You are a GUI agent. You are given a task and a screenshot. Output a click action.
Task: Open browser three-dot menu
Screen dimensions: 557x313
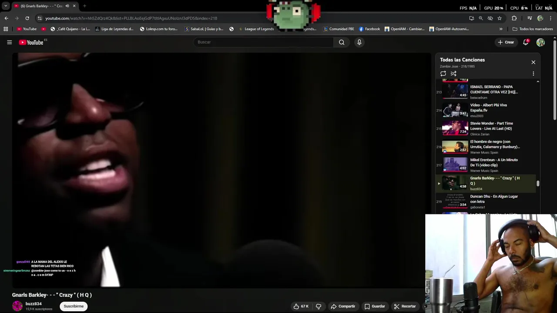(x=551, y=18)
